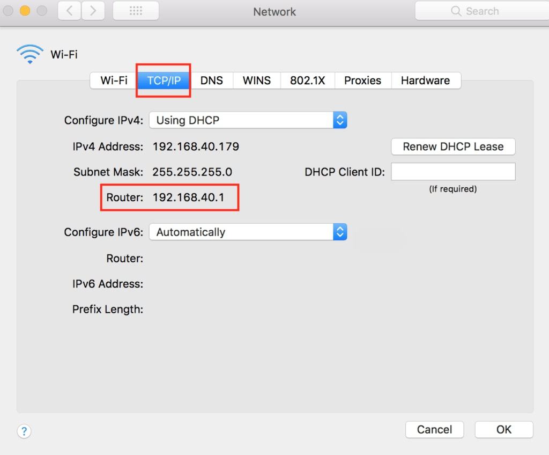
Task: Click the Wi-Fi signal icon
Action: (x=30, y=54)
